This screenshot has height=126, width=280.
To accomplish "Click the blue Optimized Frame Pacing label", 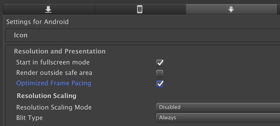I will pyautogui.click(x=54, y=83).
